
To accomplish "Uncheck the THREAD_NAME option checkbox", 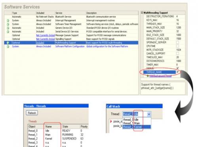I will point(178,72).
